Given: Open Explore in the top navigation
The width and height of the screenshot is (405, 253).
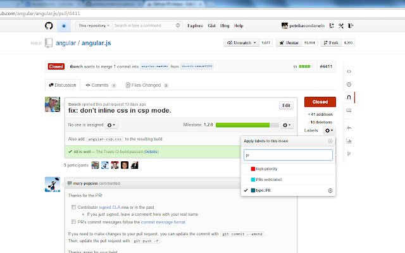Looking at the screenshot, I should 195,25.
